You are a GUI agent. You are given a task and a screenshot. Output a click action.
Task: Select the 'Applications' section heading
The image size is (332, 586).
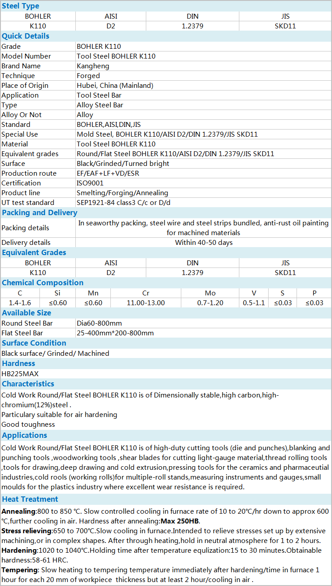[x=24, y=435]
